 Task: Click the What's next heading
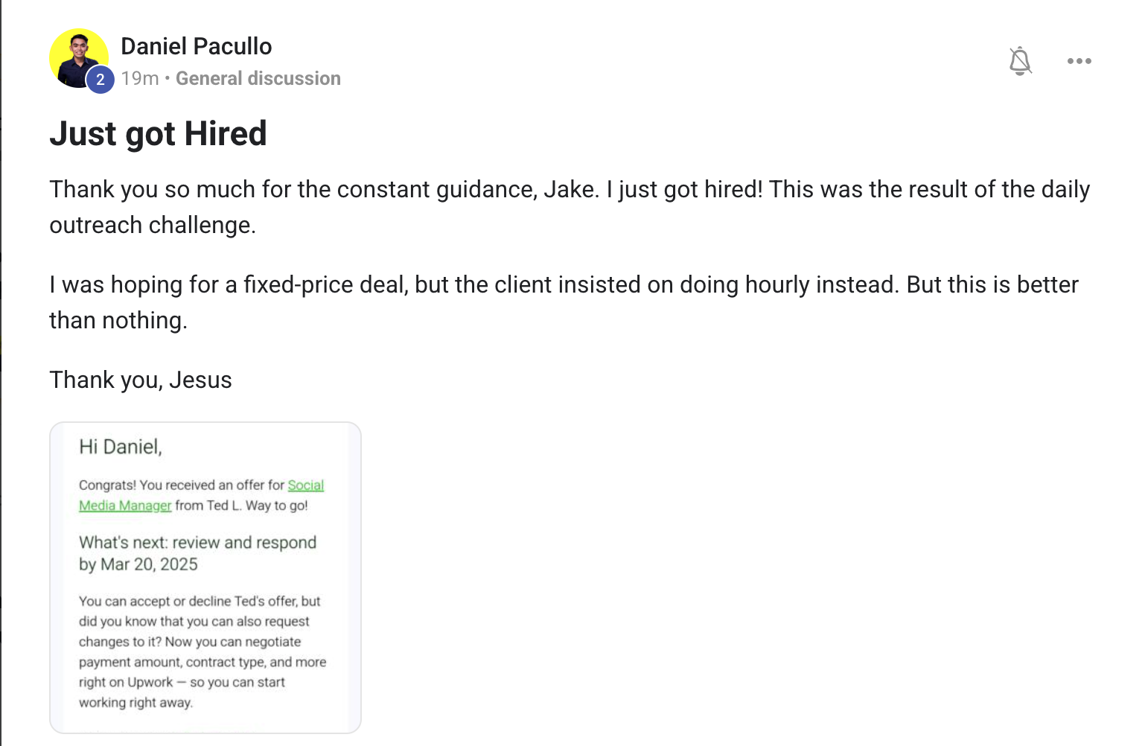198,542
